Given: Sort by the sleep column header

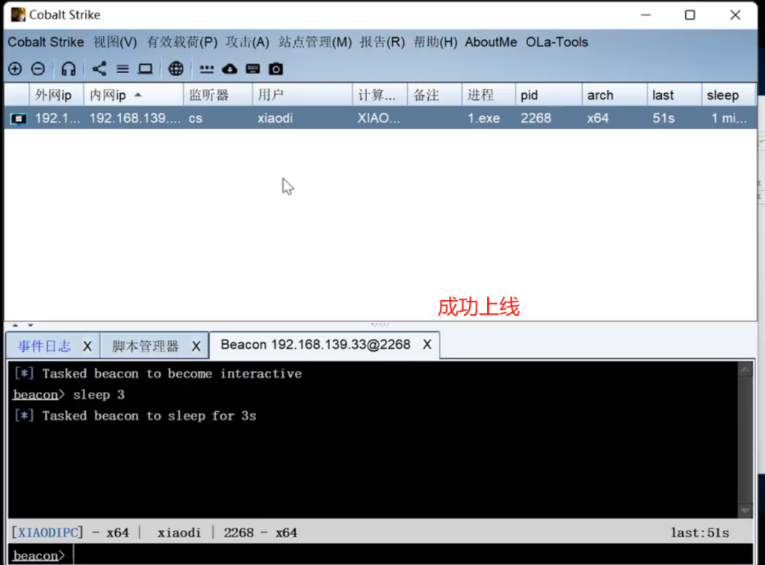Looking at the screenshot, I should 728,95.
